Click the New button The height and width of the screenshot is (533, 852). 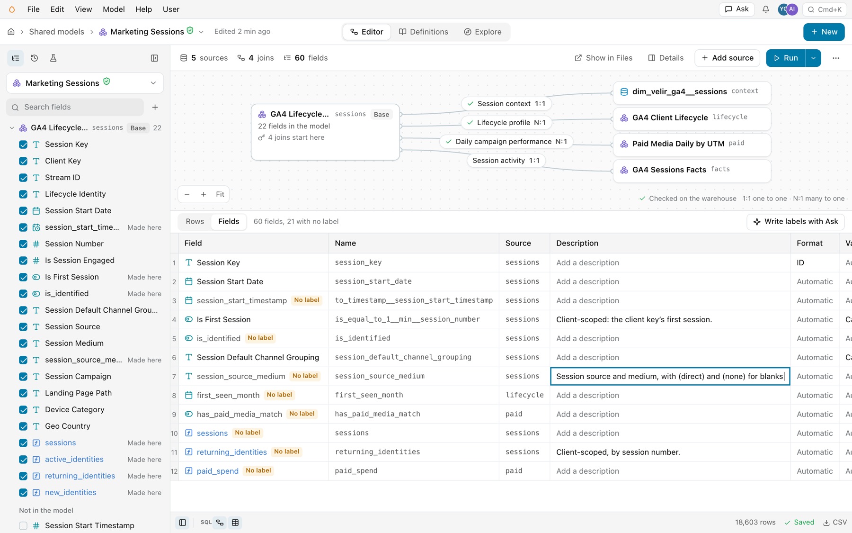tap(824, 32)
